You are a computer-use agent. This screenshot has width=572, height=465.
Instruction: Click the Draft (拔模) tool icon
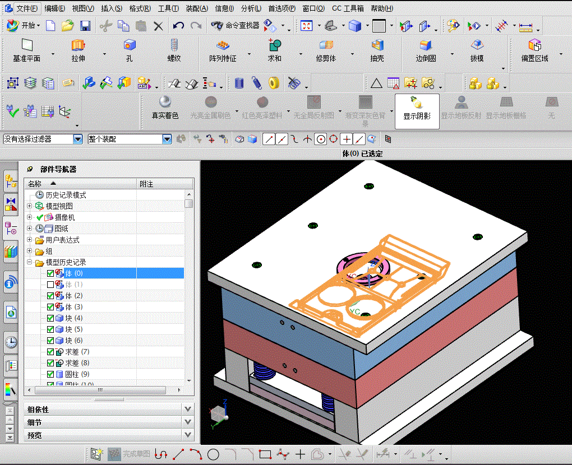pos(477,45)
